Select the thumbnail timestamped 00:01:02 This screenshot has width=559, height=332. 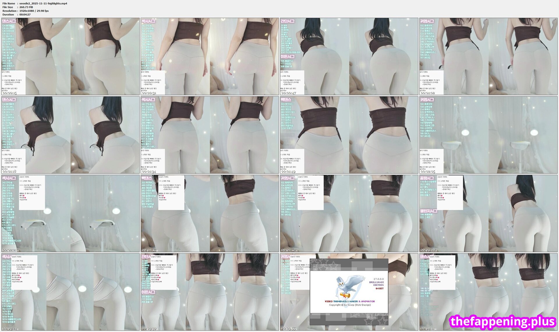tap(488, 56)
